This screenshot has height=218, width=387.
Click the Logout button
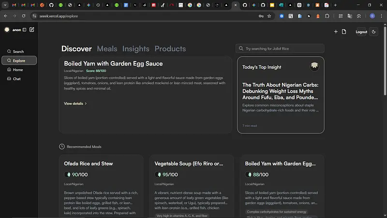(x=361, y=32)
